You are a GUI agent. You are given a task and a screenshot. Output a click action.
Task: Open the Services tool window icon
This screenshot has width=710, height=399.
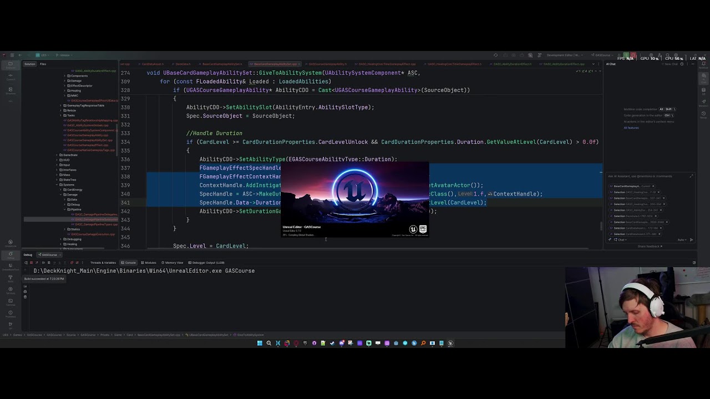click(11, 291)
